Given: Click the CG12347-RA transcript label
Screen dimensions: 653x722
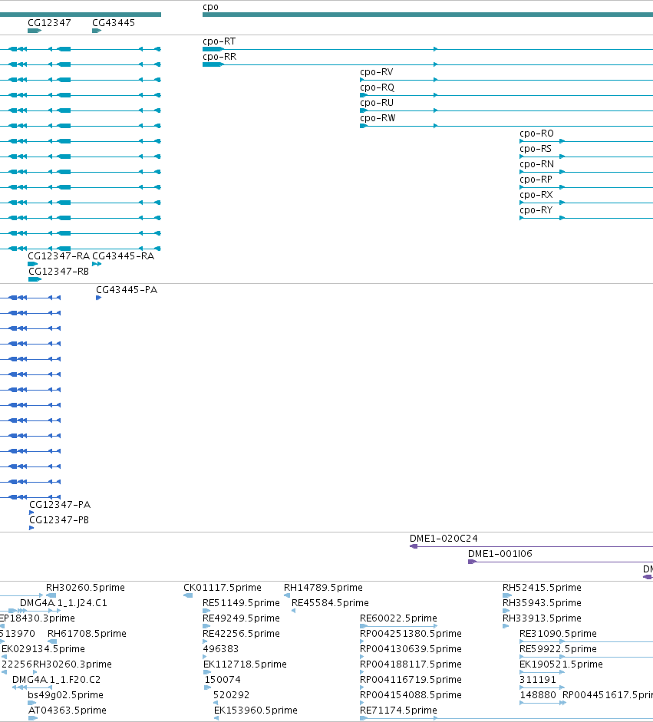Looking at the screenshot, I should [x=59, y=256].
